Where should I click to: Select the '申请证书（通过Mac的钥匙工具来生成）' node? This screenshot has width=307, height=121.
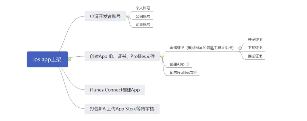202,48
